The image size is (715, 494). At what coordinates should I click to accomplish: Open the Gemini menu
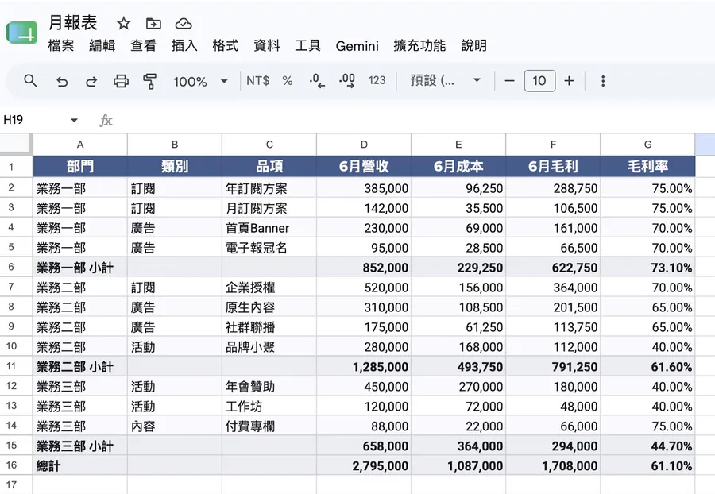point(357,46)
